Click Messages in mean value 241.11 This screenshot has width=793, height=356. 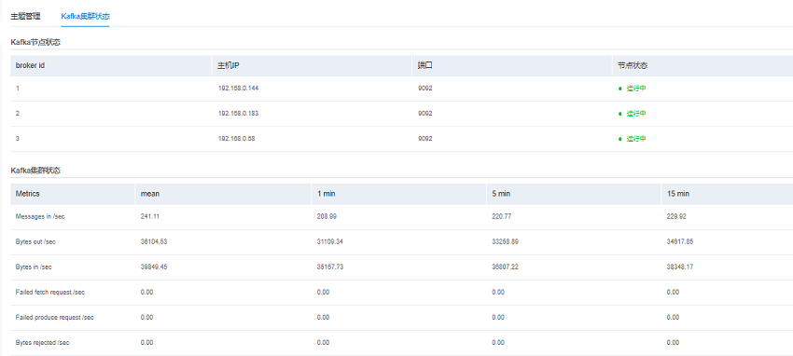click(150, 216)
